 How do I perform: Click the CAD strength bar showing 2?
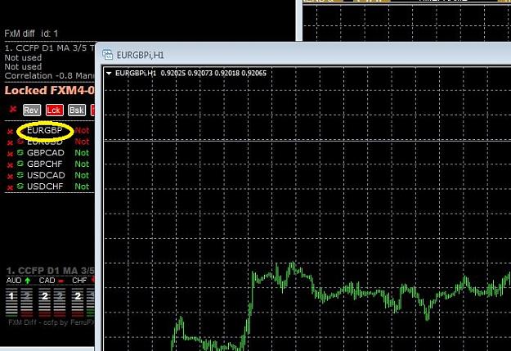[x=45, y=303]
